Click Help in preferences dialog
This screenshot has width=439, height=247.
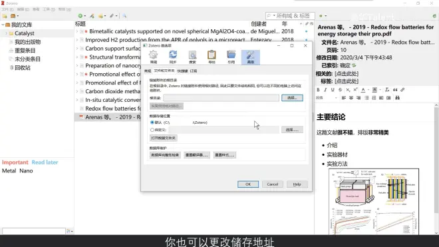pyautogui.click(x=297, y=184)
